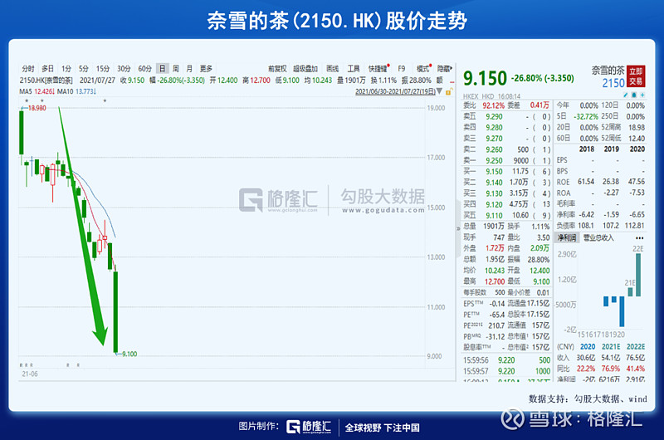The width and height of the screenshot is (664, 440).
Task: Click the 买二 9.140 order book row
Action: point(506,183)
